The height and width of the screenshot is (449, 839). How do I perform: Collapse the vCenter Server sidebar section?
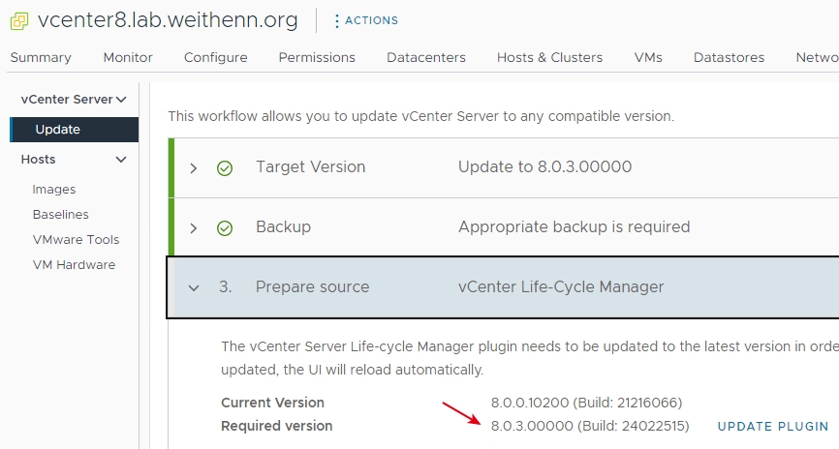click(121, 100)
